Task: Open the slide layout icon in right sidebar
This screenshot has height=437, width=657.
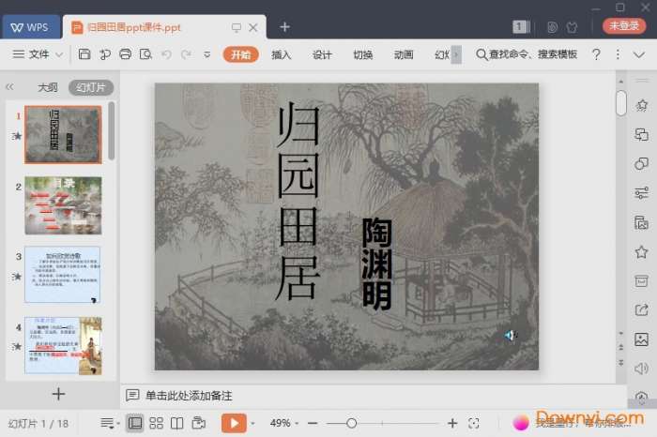Action: coord(641,222)
